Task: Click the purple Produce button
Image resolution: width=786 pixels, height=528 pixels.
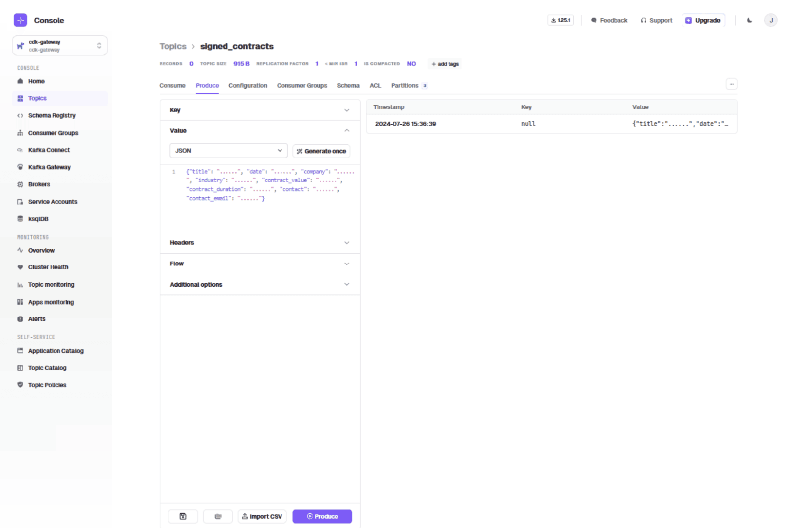Action: tap(322, 516)
